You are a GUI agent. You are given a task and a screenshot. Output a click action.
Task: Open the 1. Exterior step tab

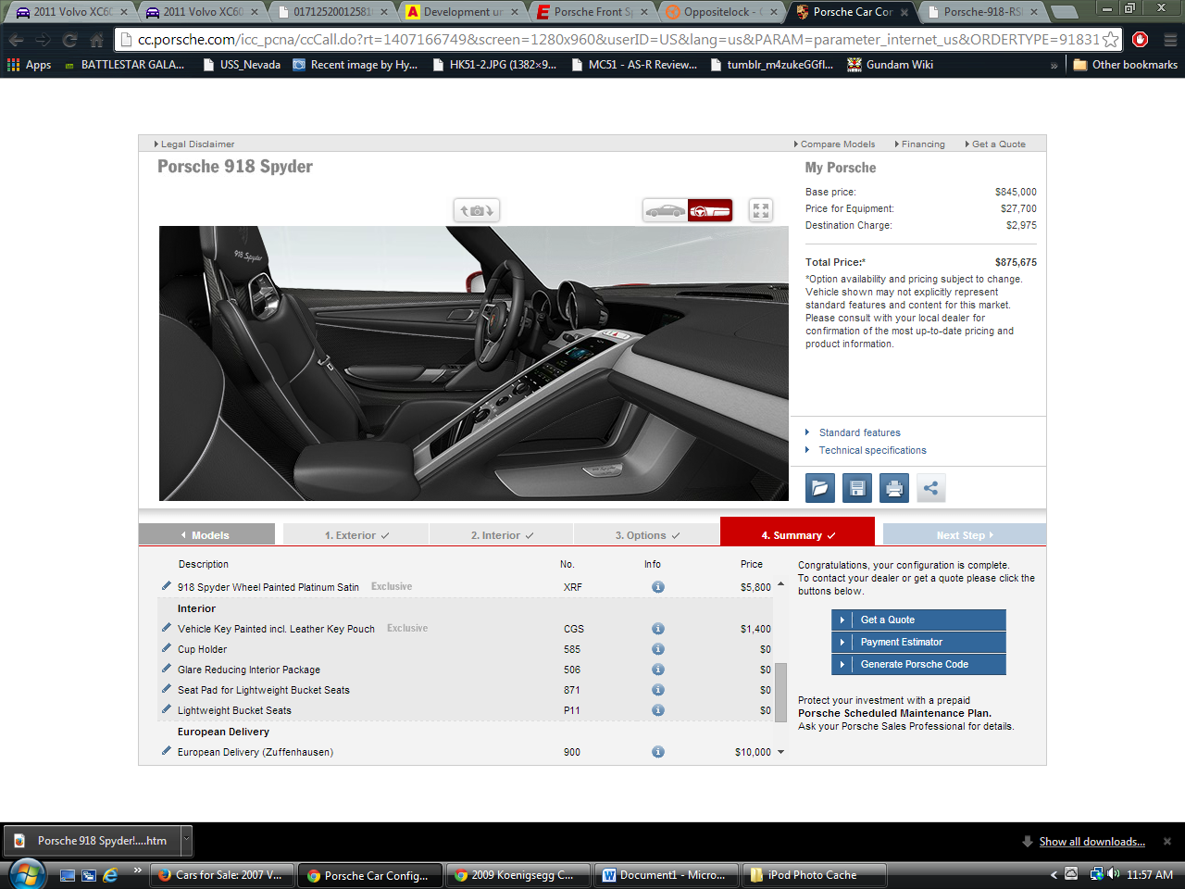pyautogui.click(x=356, y=534)
